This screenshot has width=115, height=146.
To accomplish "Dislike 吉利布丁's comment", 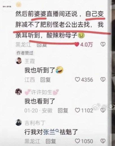I will click(103, 141).
